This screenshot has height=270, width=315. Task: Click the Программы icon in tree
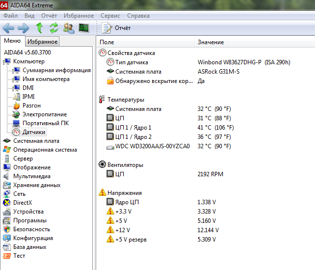pos(7,220)
